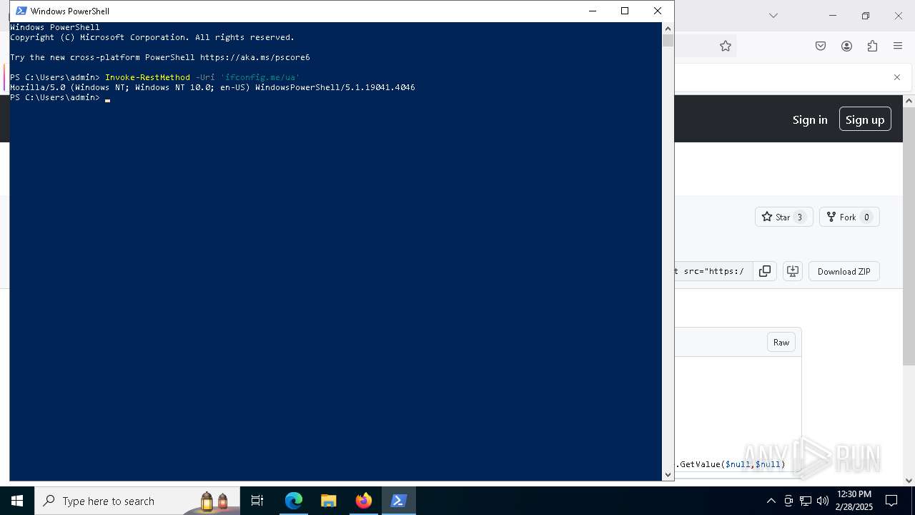Open Task View on taskbar
This screenshot has width=915, height=515.
(257, 501)
